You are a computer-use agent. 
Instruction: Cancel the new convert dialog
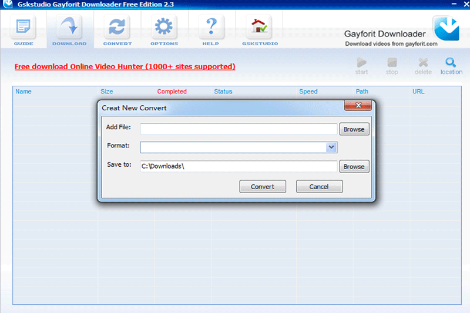(x=319, y=186)
